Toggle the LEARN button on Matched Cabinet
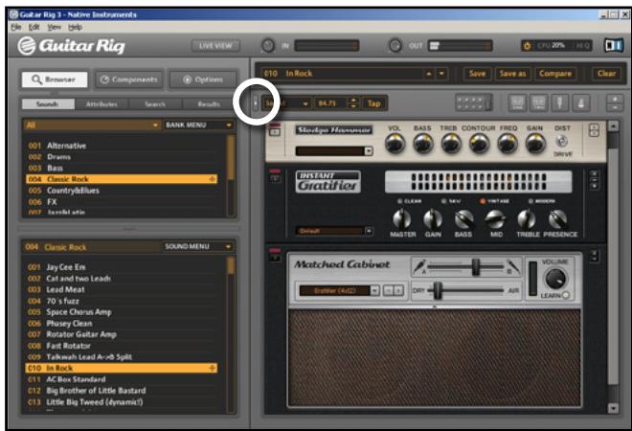This screenshot has height=431, width=632. 566,296
